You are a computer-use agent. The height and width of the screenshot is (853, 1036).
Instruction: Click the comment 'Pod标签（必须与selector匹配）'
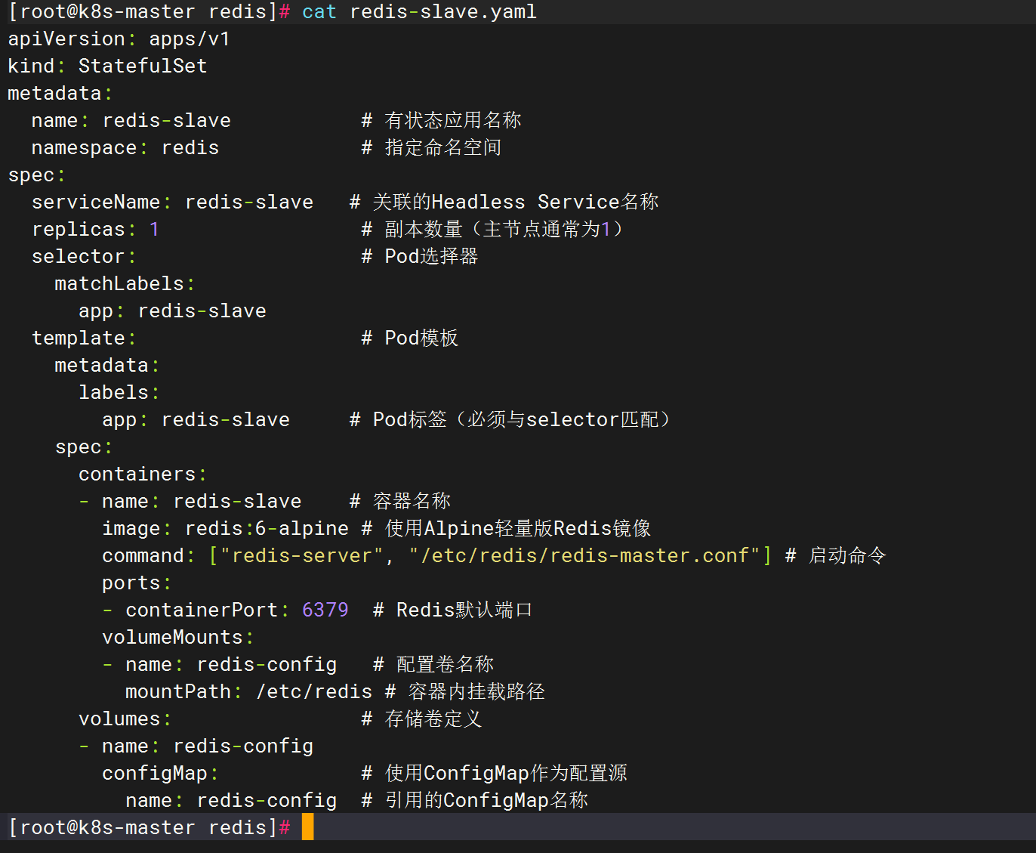tap(523, 420)
